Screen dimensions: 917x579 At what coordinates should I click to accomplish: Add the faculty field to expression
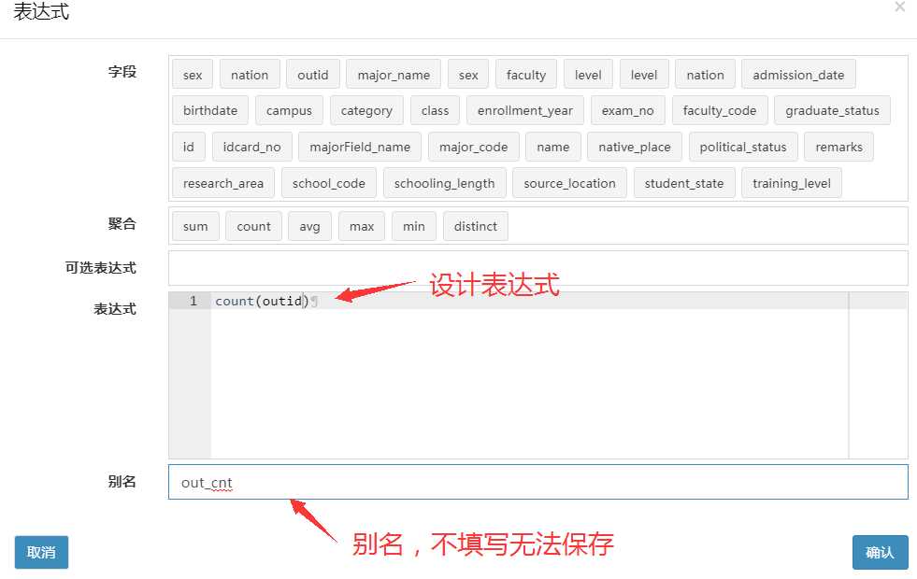click(x=525, y=75)
